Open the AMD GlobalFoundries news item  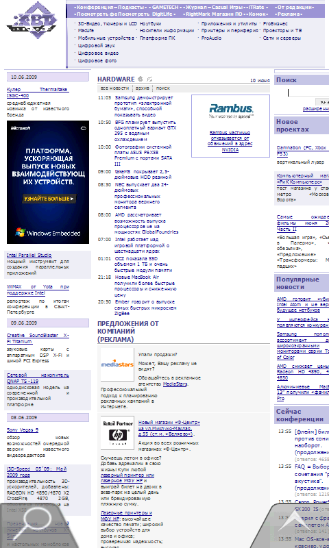pyautogui.click(x=146, y=223)
